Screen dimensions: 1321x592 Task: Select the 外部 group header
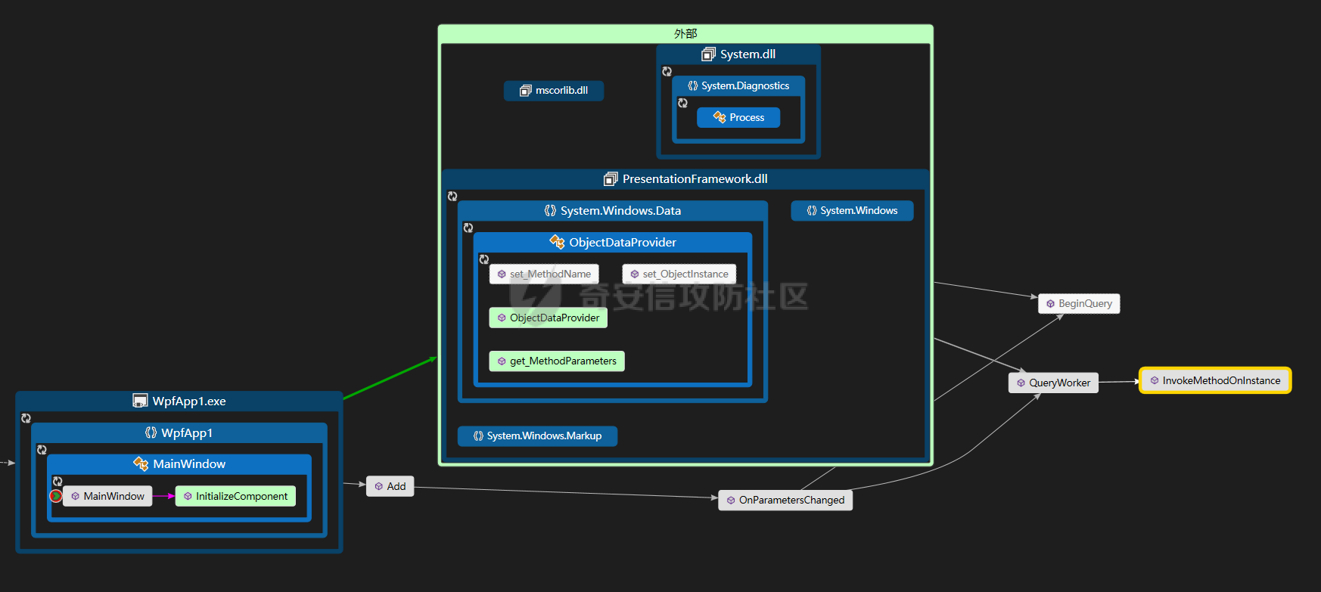pyautogui.click(x=685, y=34)
